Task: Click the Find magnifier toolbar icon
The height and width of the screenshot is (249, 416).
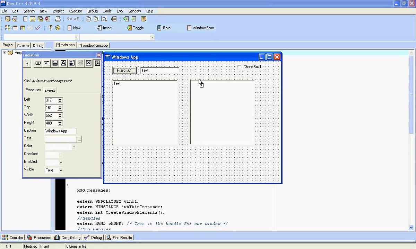Action: 88,19
